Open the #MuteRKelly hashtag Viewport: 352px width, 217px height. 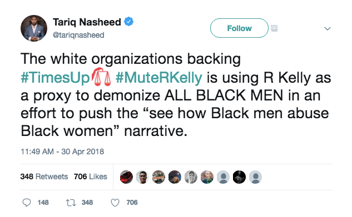point(159,78)
